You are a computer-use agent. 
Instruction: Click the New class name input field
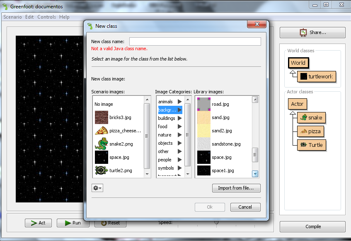click(x=195, y=41)
